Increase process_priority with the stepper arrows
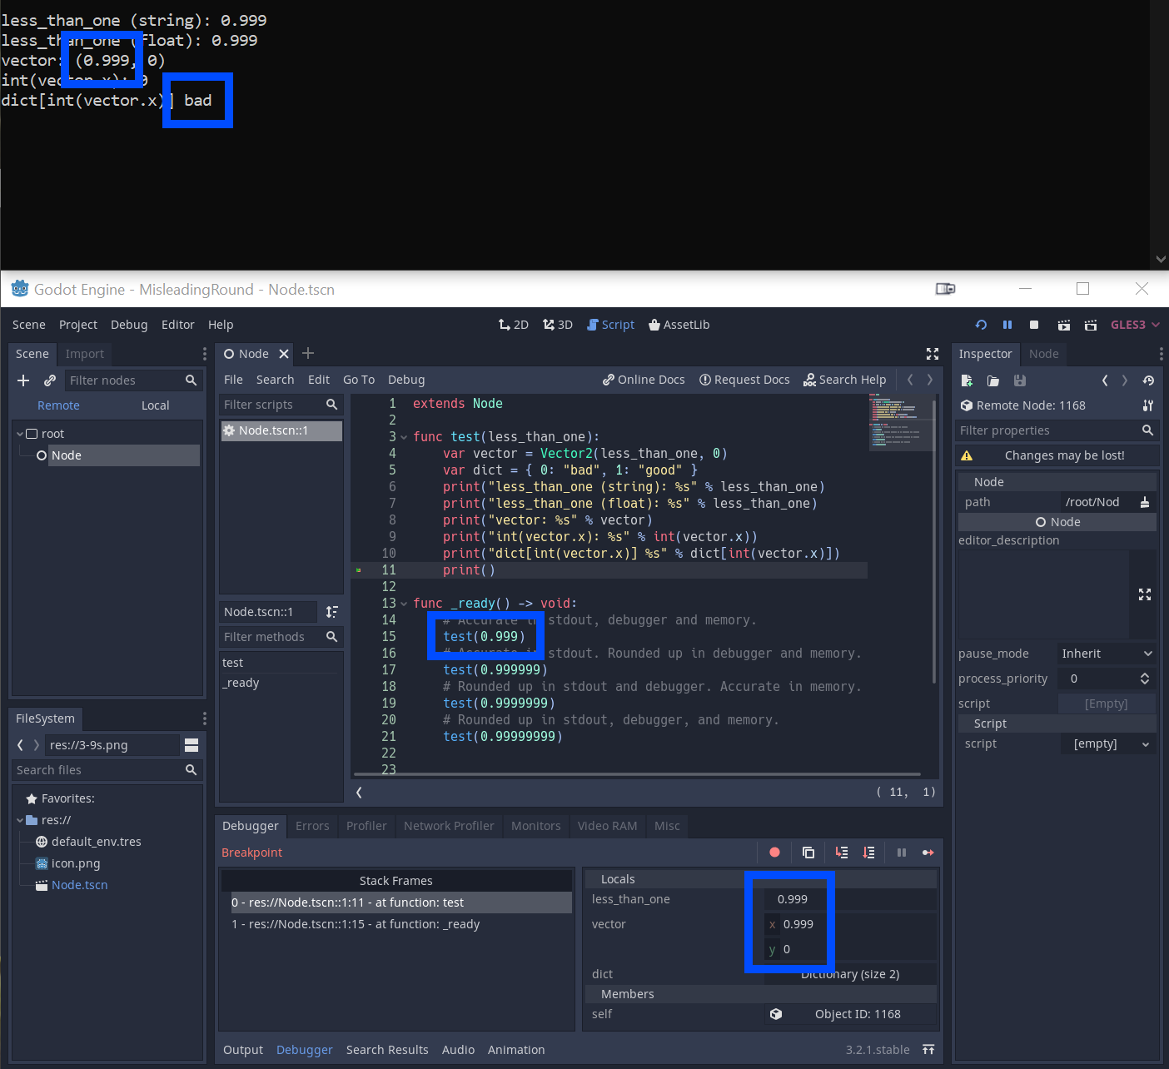The height and width of the screenshot is (1069, 1169). [1145, 674]
